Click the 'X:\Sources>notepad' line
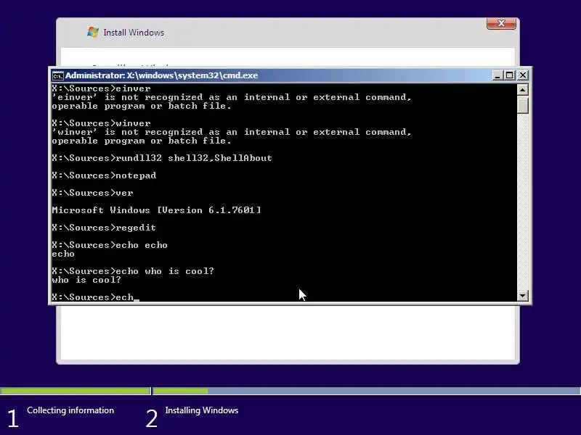The width and height of the screenshot is (581, 435). [104, 175]
